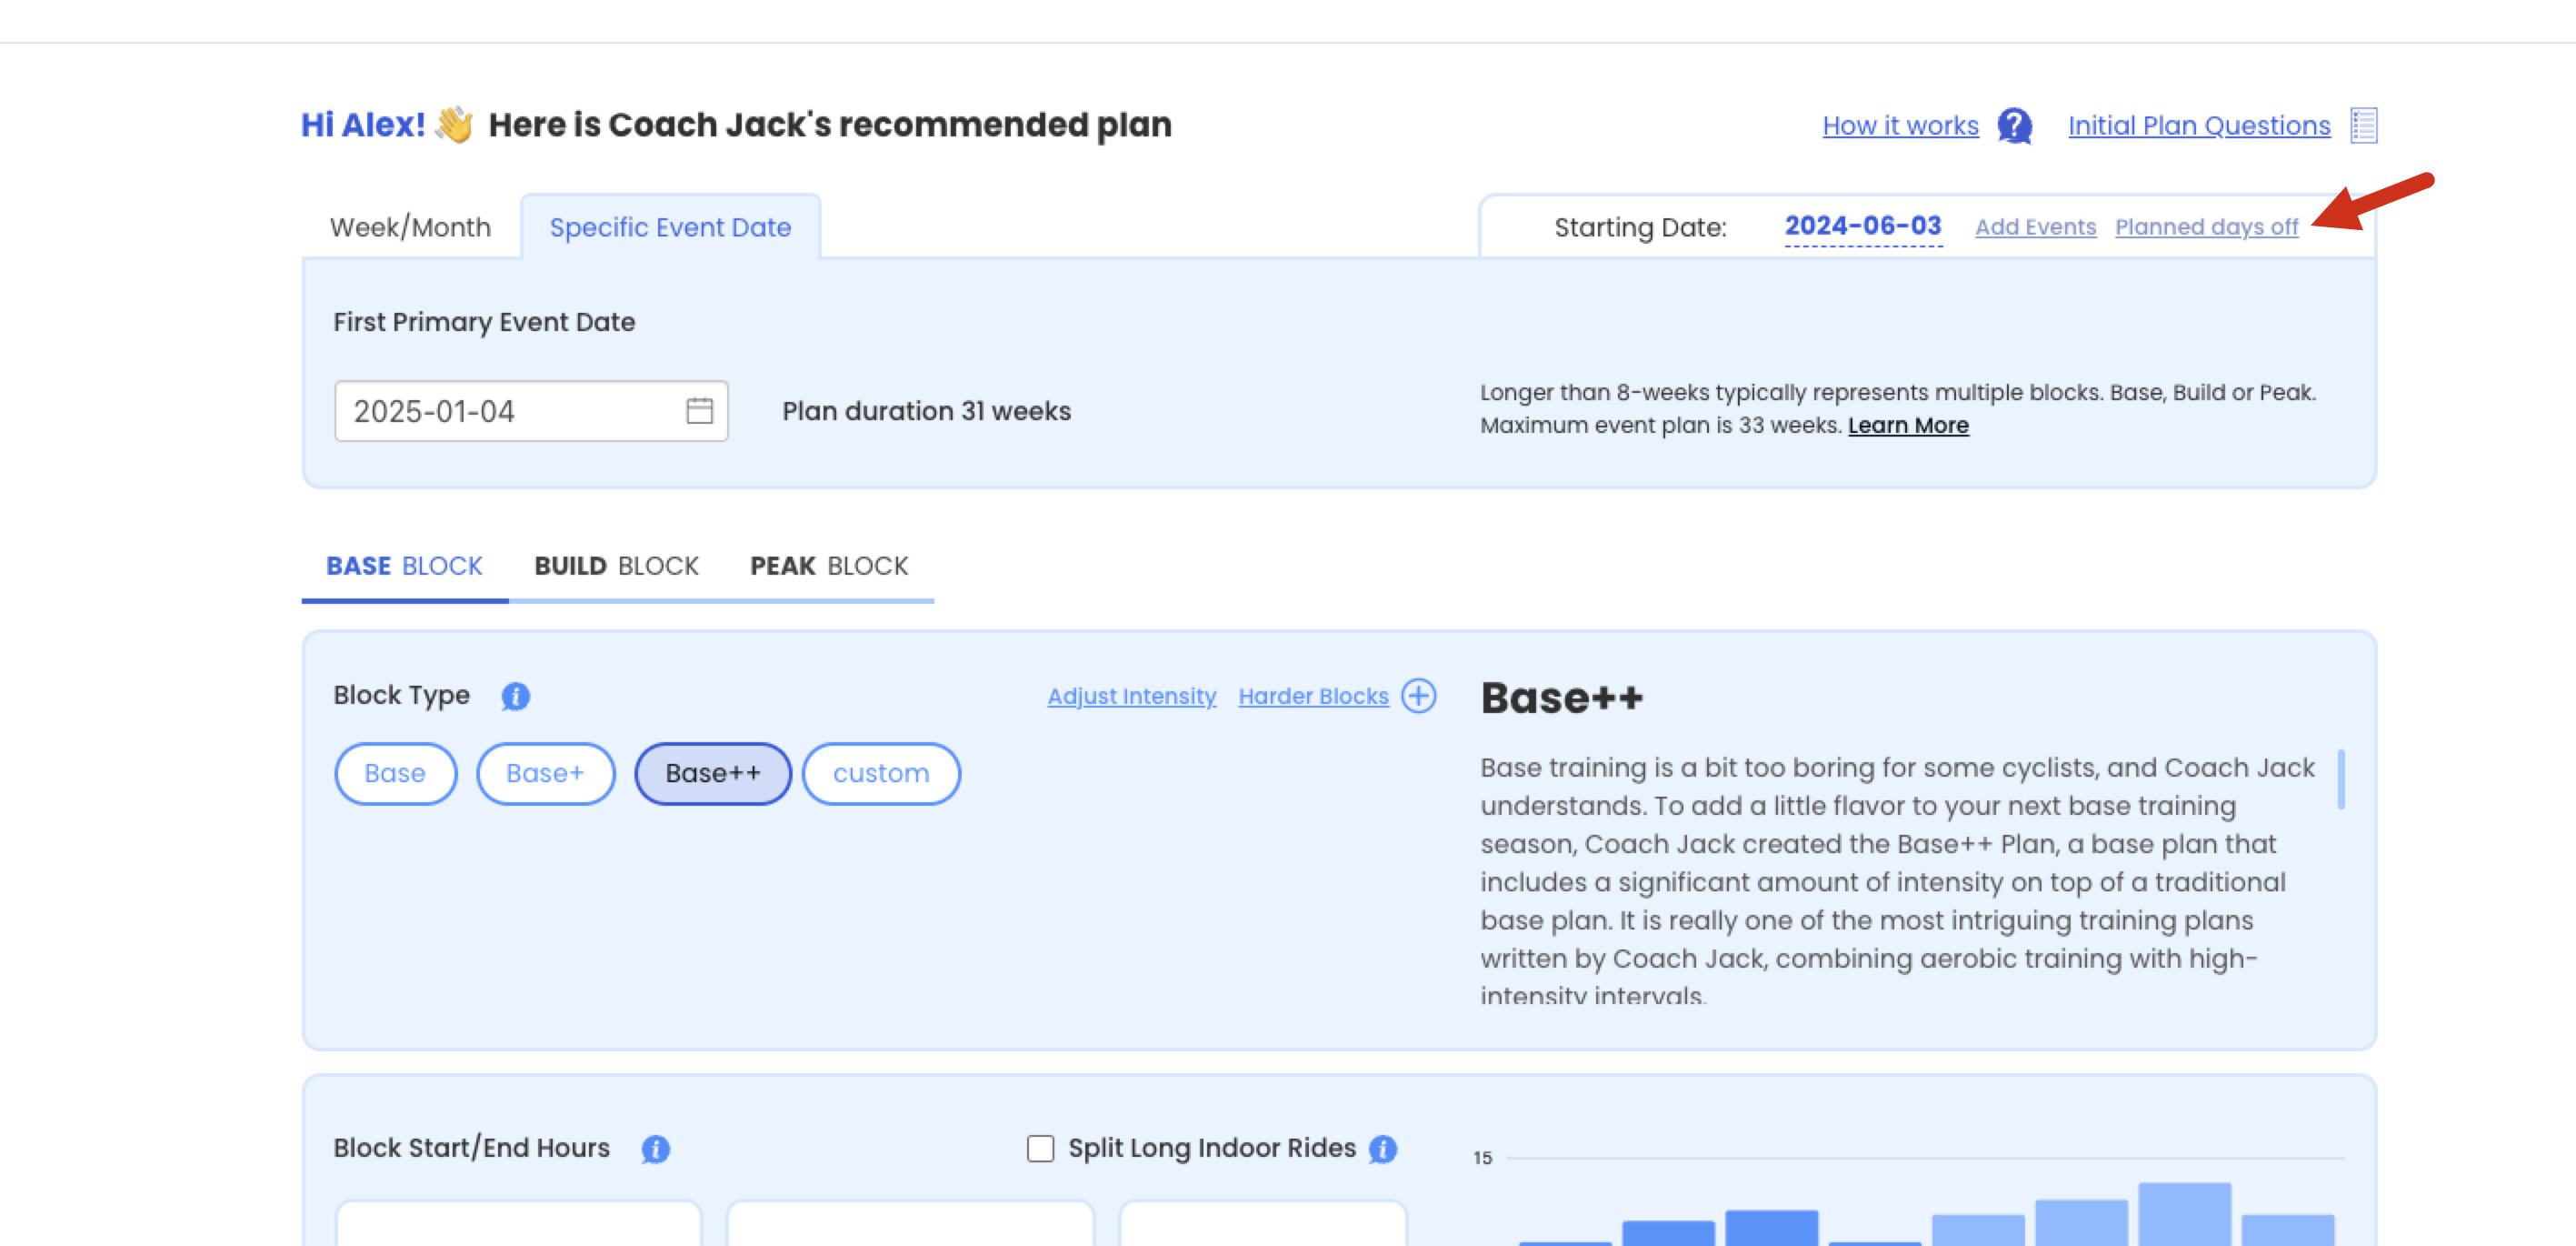
Task: Click the Base++ heading text
Action: tap(1561, 698)
